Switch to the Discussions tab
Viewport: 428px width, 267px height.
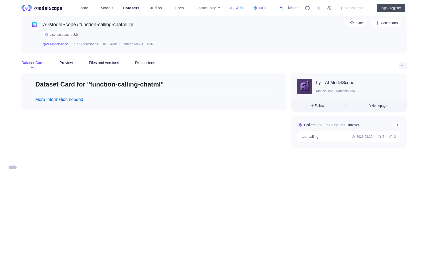pos(145,63)
